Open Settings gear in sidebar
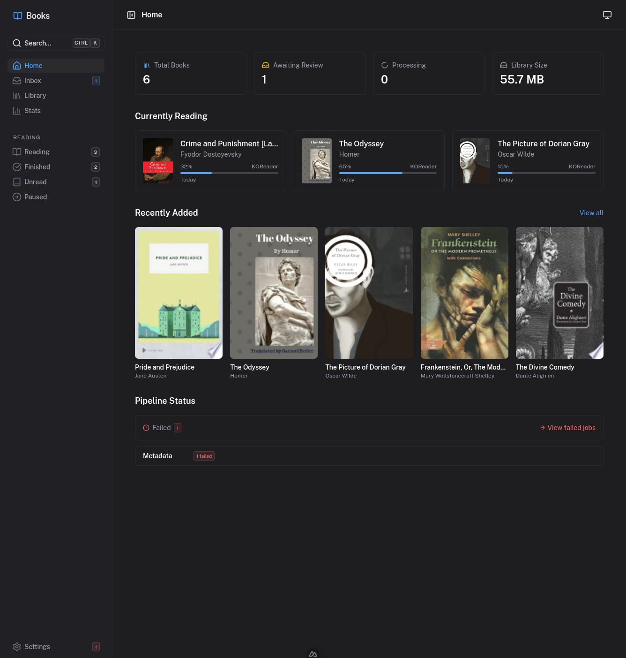 pyautogui.click(x=17, y=647)
